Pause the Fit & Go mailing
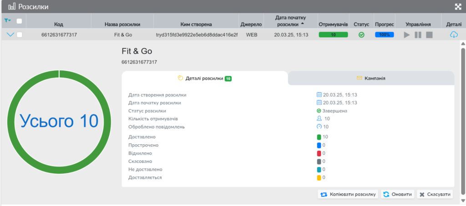Image resolution: width=466 pixels, height=206 pixels. [x=418, y=35]
